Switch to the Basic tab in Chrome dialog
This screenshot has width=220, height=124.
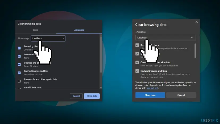35,30
